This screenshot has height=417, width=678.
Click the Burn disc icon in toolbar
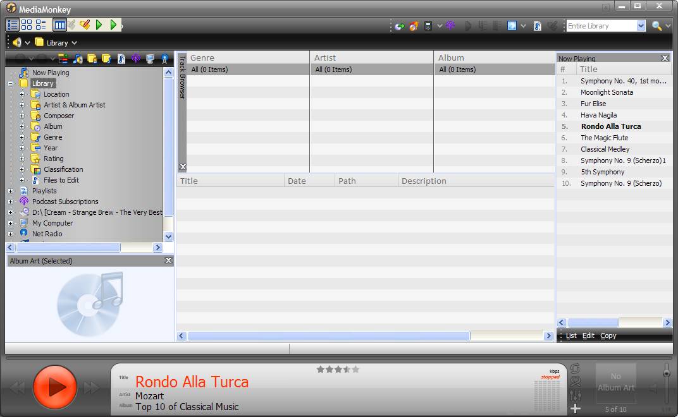click(x=414, y=26)
